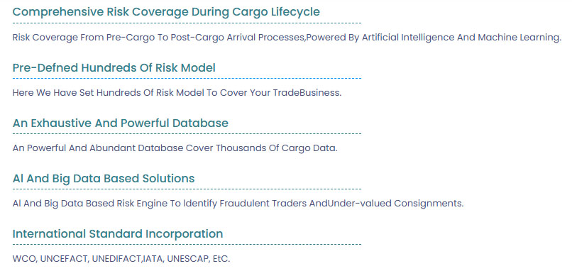The height and width of the screenshot is (271, 572).
Task: Click the Abundant Database Cover Thousands description
Action: click(175, 148)
